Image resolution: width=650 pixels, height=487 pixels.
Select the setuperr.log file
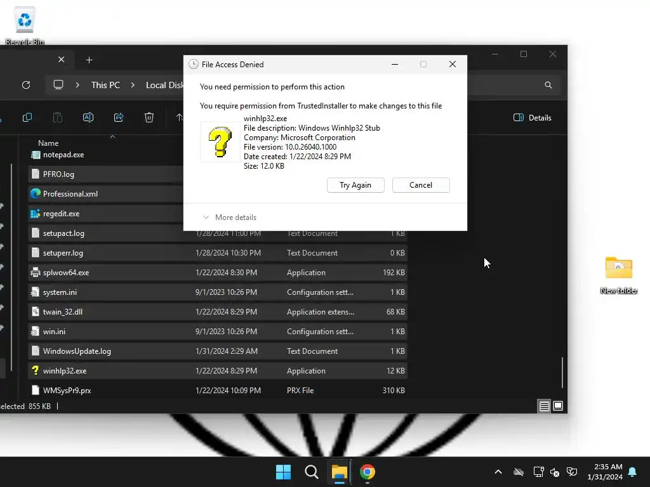point(218,252)
